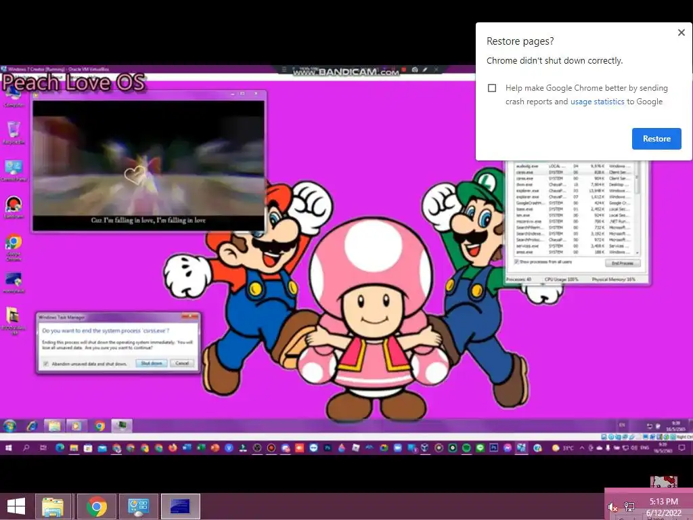Open the host Windows Start button
The height and width of the screenshot is (520, 693).
[16, 506]
